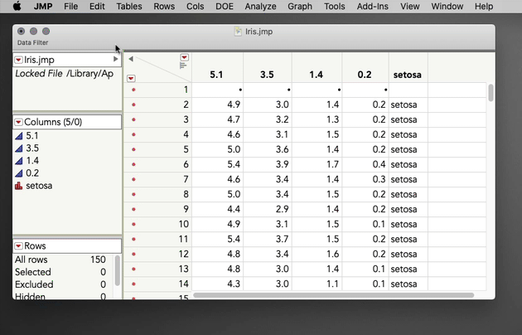522x335 pixels.
Task: Click the nominal bar icon beside setosa
Action: [x=19, y=186]
